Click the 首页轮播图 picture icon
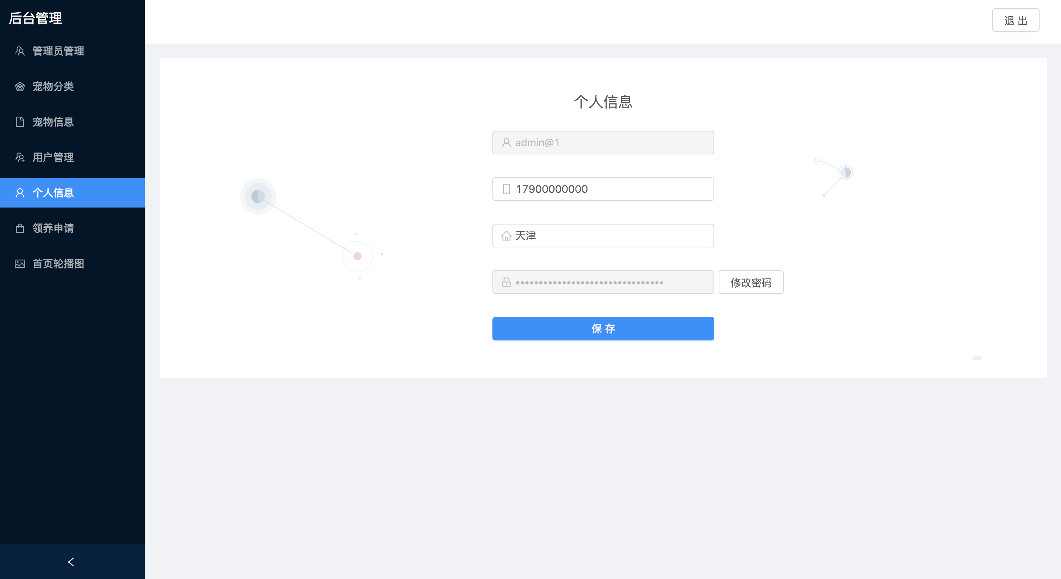The width and height of the screenshot is (1061, 579). tap(20, 263)
